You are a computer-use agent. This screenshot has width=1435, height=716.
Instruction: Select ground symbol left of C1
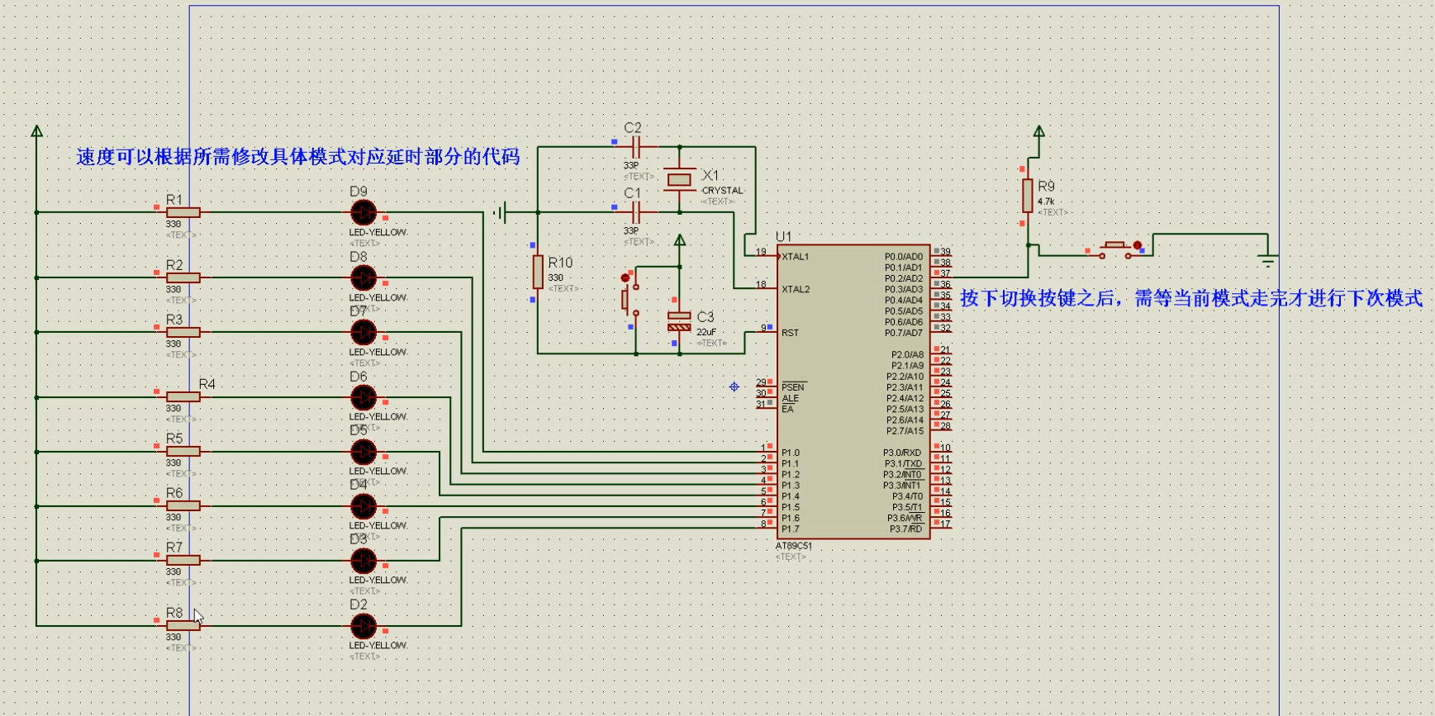[499, 213]
